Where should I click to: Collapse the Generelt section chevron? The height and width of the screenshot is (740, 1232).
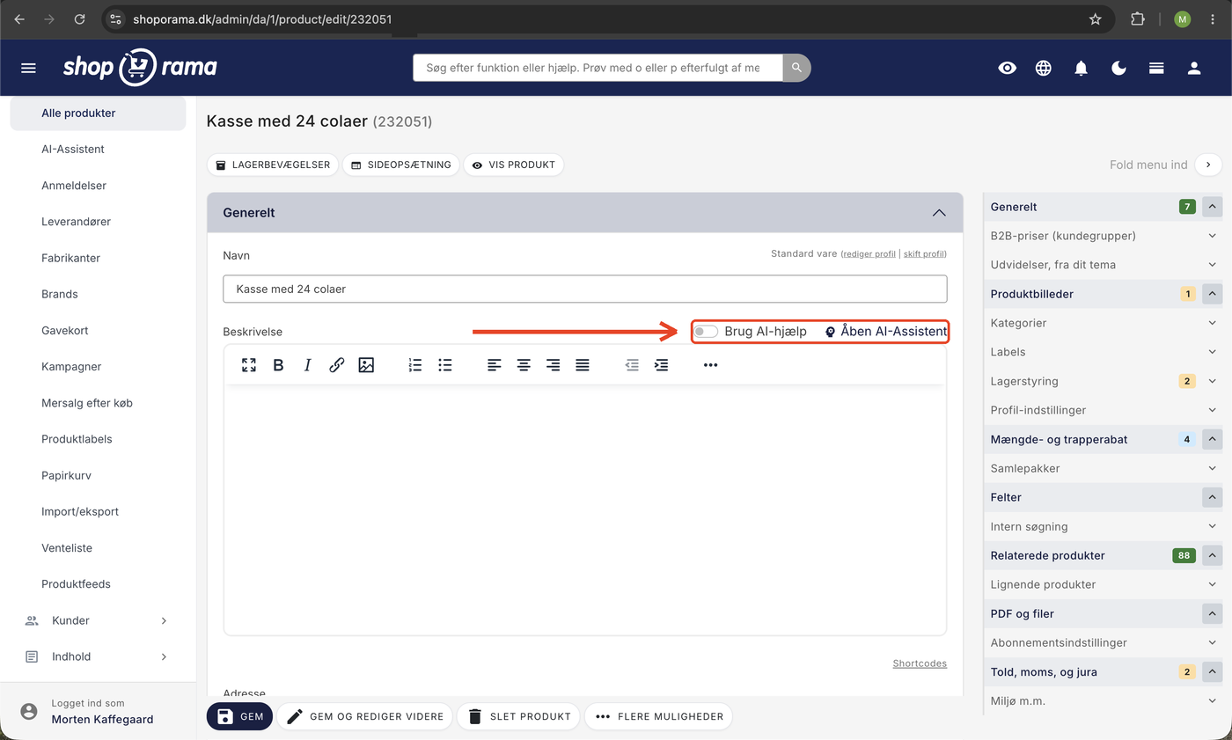pyautogui.click(x=939, y=213)
